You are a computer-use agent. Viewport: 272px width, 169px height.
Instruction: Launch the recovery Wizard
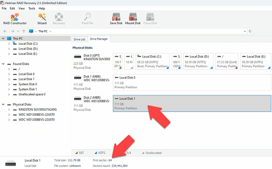pos(42,19)
